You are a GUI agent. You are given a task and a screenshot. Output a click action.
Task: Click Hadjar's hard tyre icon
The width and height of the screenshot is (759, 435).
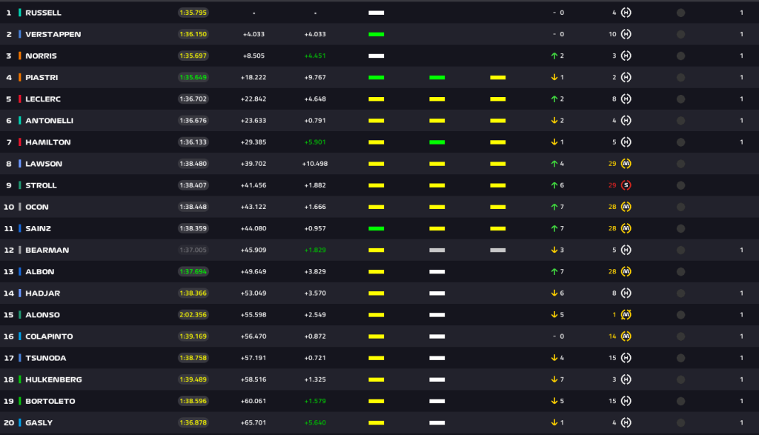coord(626,293)
